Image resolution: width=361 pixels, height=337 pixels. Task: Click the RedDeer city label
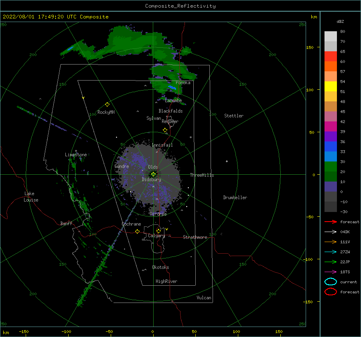pyautogui.click(x=170, y=121)
